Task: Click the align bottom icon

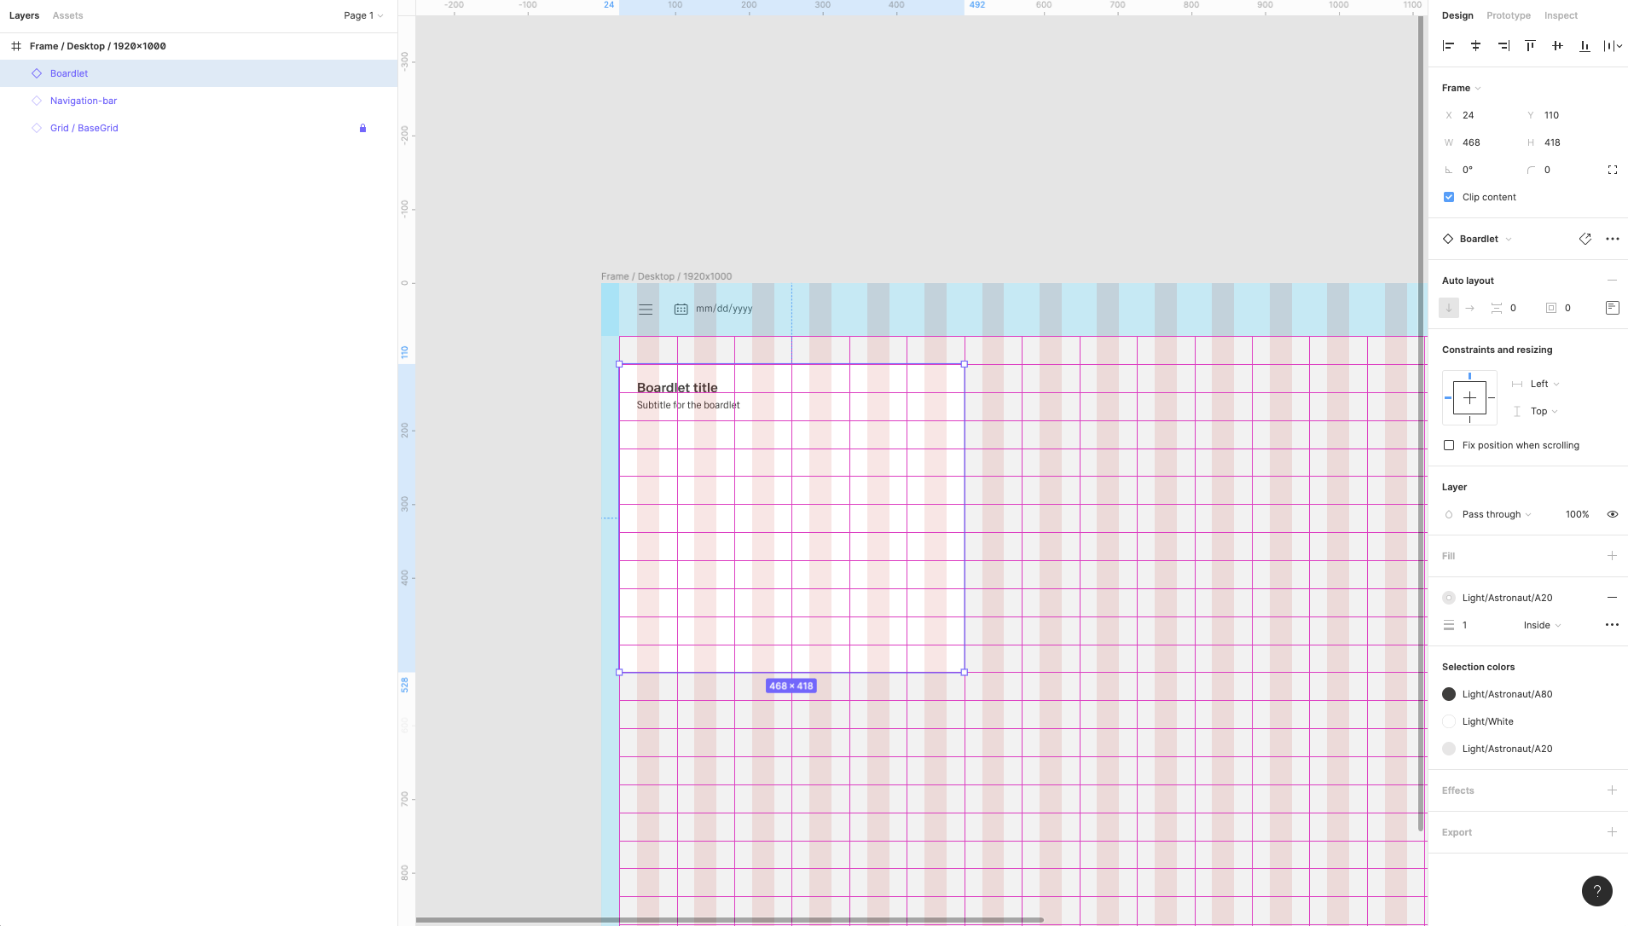Action: [1585, 46]
